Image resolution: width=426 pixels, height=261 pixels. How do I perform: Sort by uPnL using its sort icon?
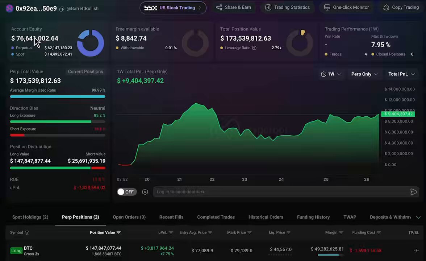click(x=171, y=233)
